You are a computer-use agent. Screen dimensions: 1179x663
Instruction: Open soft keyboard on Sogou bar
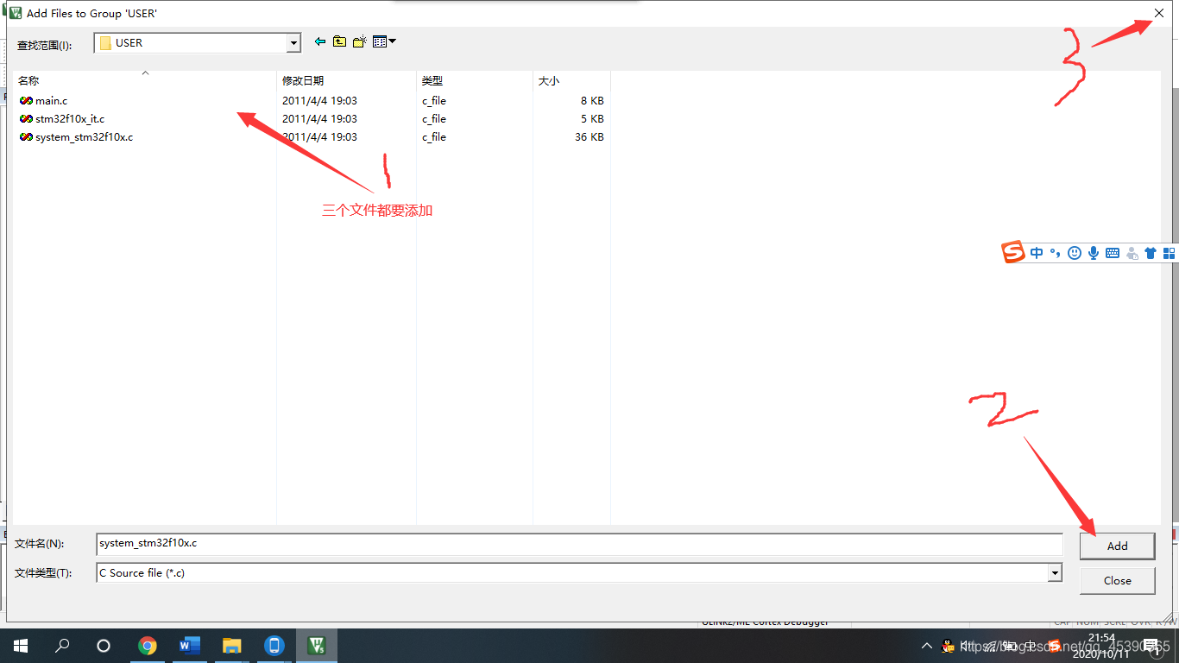point(1113,253)
